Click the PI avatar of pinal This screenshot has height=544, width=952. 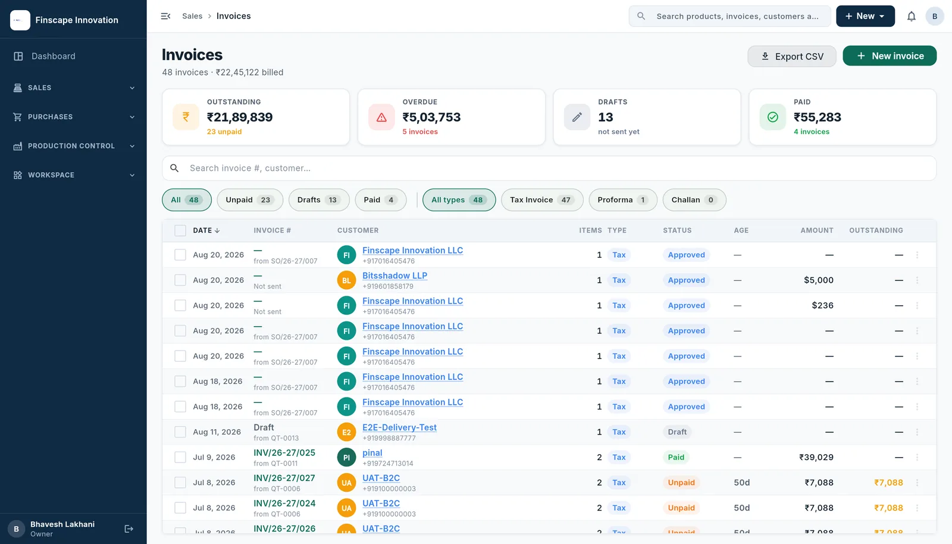[x=346, y=458]
